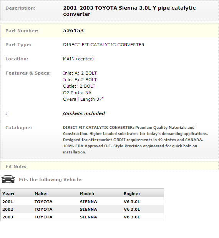Click the 2003 Toyota Sienna table row
The image size is (219, 238).
[82, 217]
